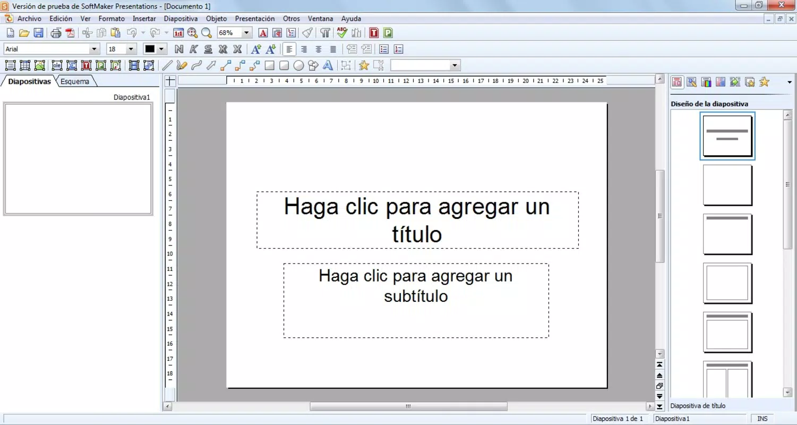Click the subtitle placeholder on the slide
The height and width of the screenshot is (425, 797).
pyautogui.click(x=416, y=300)
